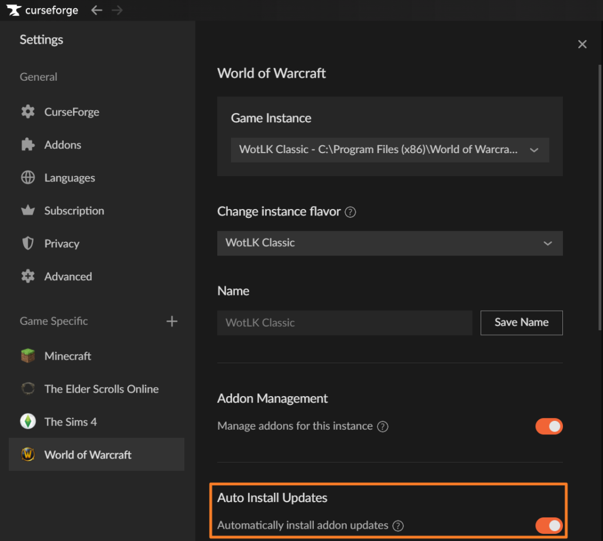Close the Settings panel with the X
The width and height of the screenshot is (603, 541).
(x=582, y=44)
